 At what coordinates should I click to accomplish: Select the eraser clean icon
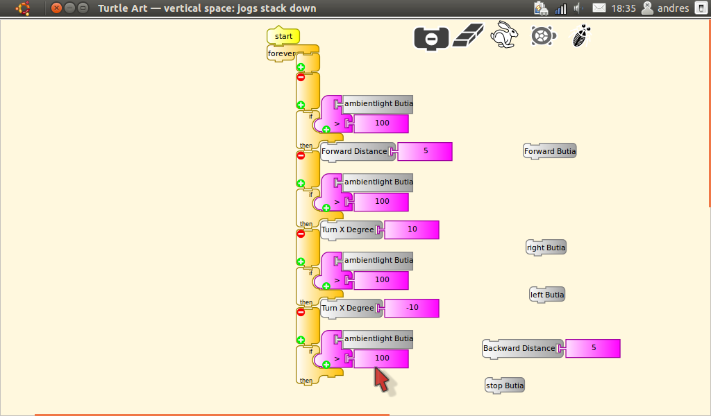pos(469,35)
